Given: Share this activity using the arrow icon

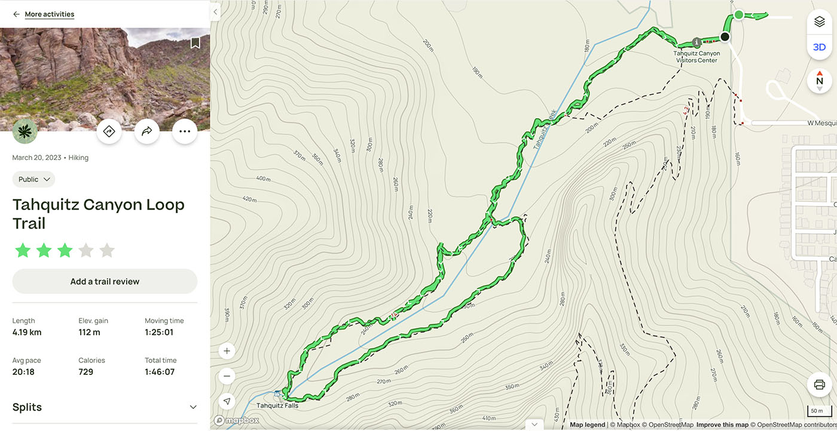Looking at the screenshot, I should (146, 131).
